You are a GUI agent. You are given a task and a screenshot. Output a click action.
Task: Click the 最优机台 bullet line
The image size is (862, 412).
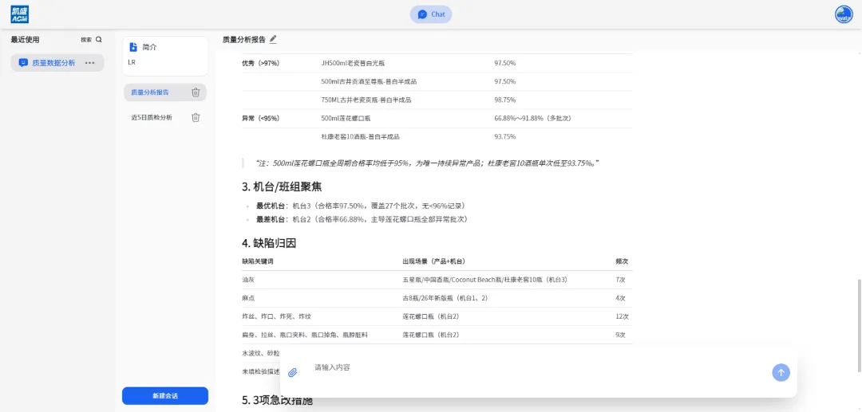pos(362,206)
